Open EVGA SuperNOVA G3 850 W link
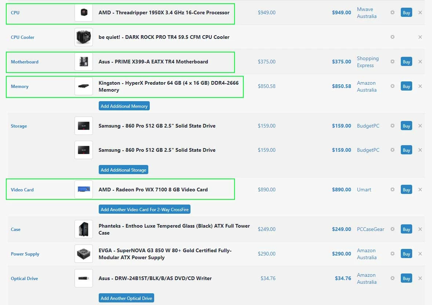The height and width of the screenshot is (305, 432). click(x=165, y=254)
